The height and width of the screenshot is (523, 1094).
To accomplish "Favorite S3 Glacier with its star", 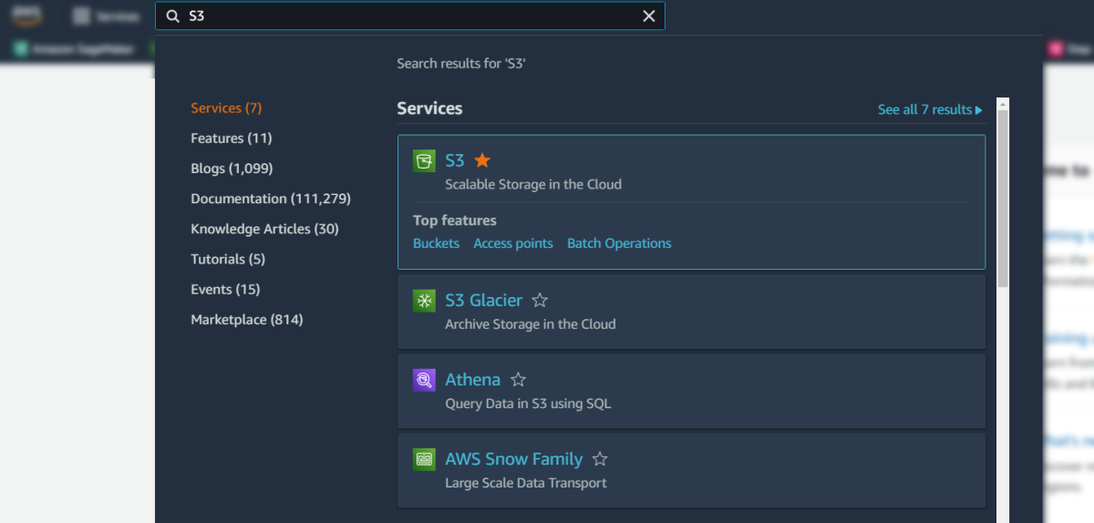I will click(x=540, y=300).
